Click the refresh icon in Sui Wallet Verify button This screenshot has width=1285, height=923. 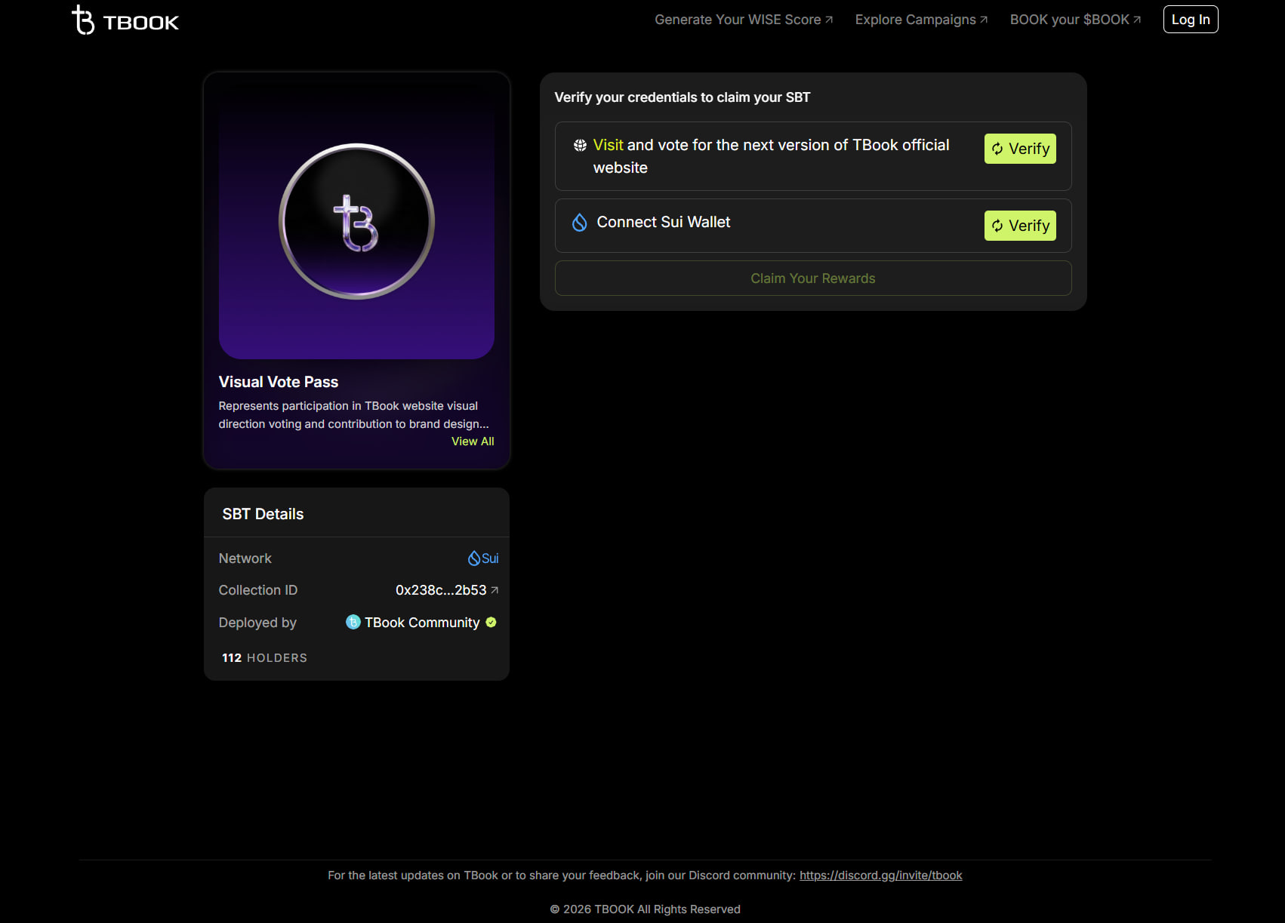tap(997, 226)
